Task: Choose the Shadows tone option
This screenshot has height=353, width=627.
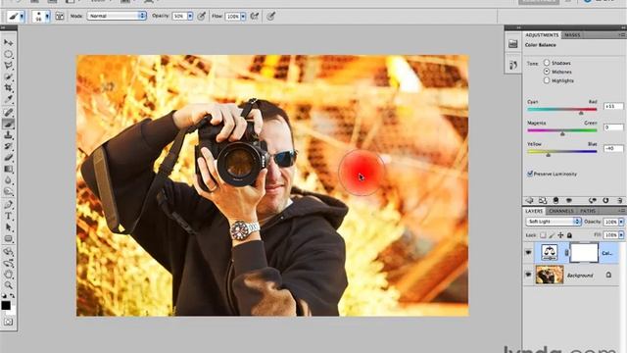Action: (x=547, y=63)
